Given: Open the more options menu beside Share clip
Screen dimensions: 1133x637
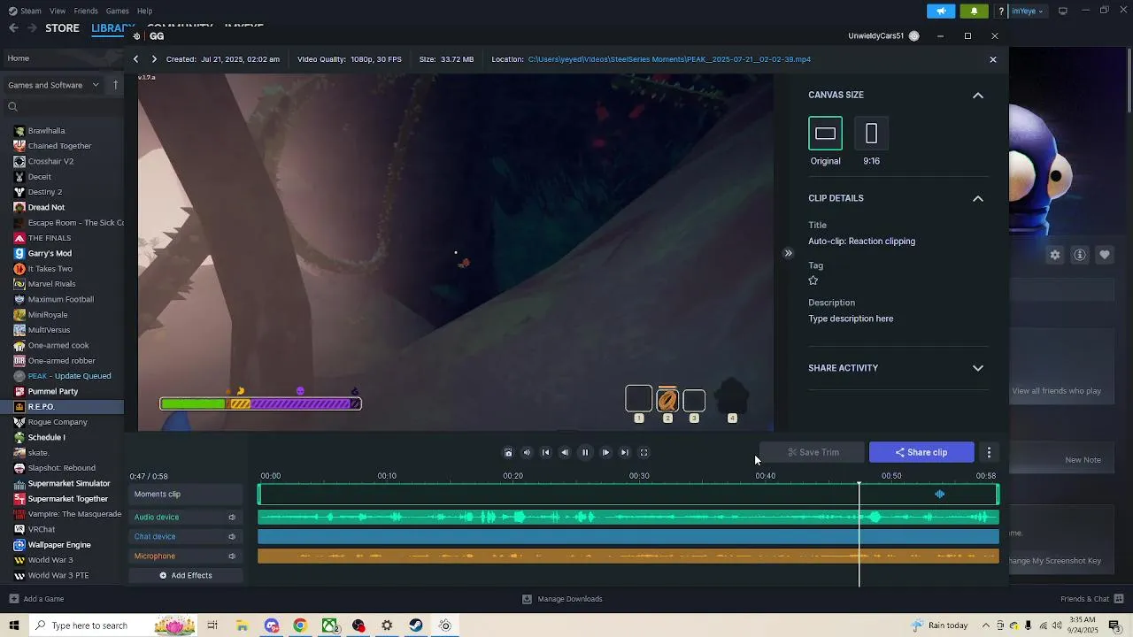Looking at the screenshot, I should [989, 452].
